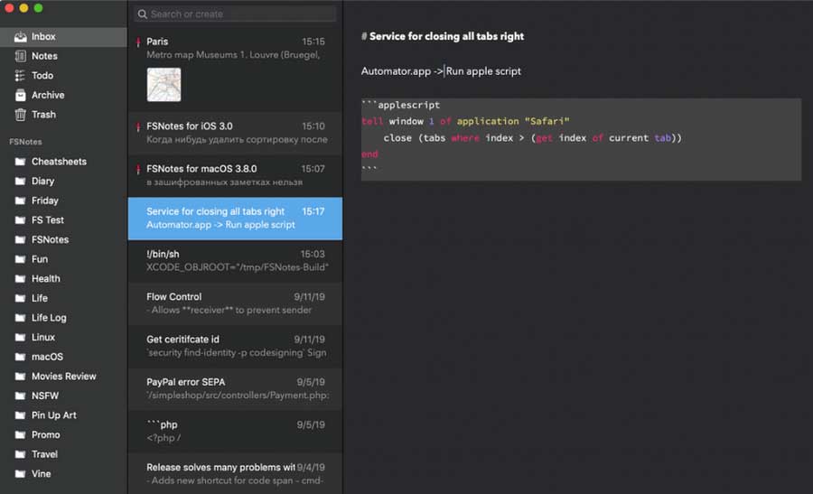Click the Pin Up Art folder icon
The width and height of the screenshot is (813, 494).
click(x=20, y=415)
